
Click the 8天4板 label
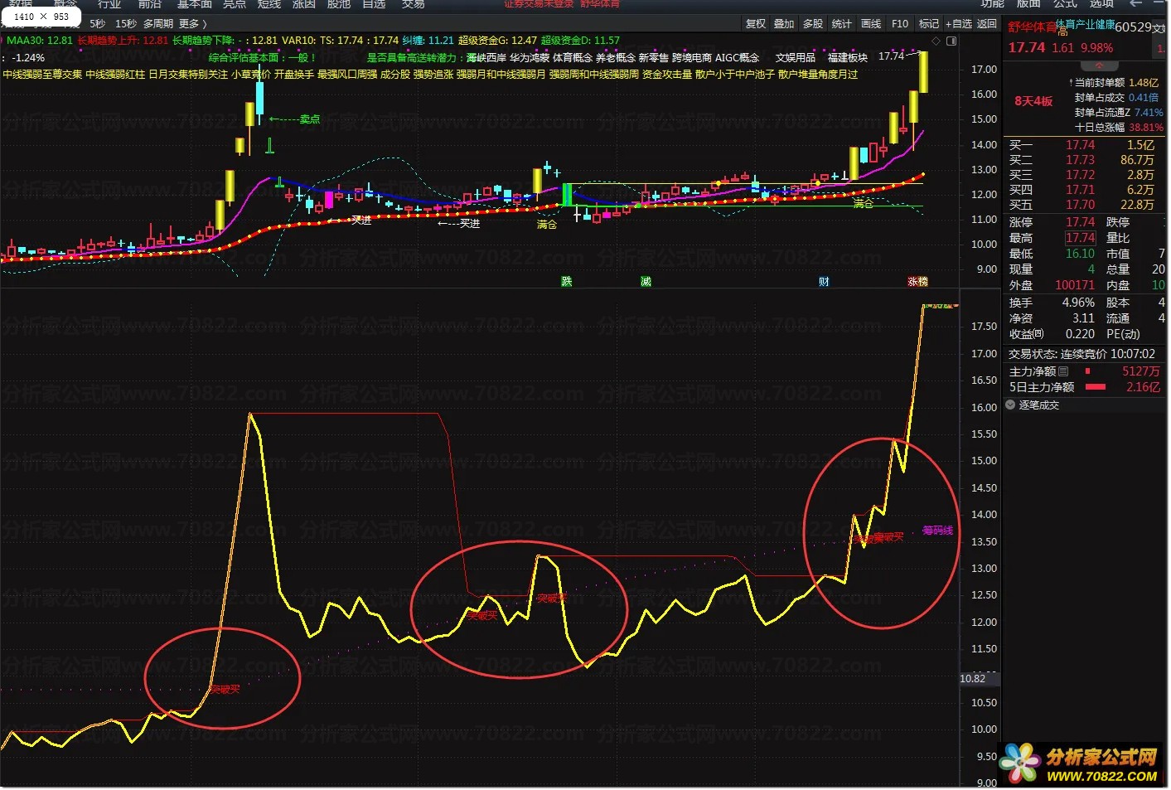[x=1033, y=101]
